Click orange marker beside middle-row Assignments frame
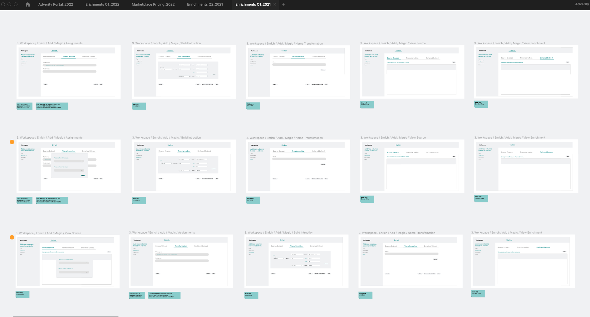 (12, 142)
